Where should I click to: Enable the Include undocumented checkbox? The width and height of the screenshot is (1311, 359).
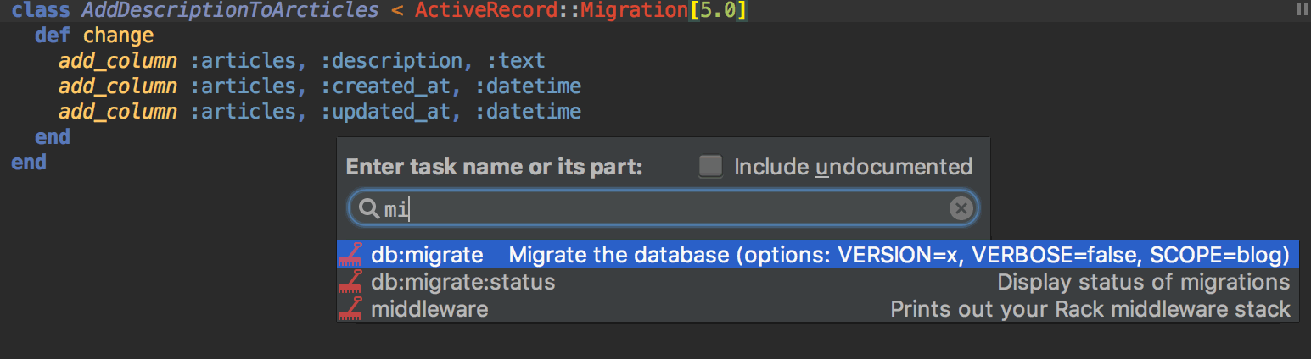pyautogui.click(x=710, y=166)
